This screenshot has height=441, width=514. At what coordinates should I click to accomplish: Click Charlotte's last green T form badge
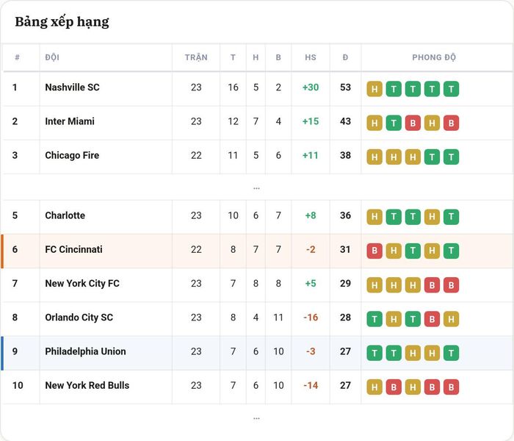pos(451,217)
